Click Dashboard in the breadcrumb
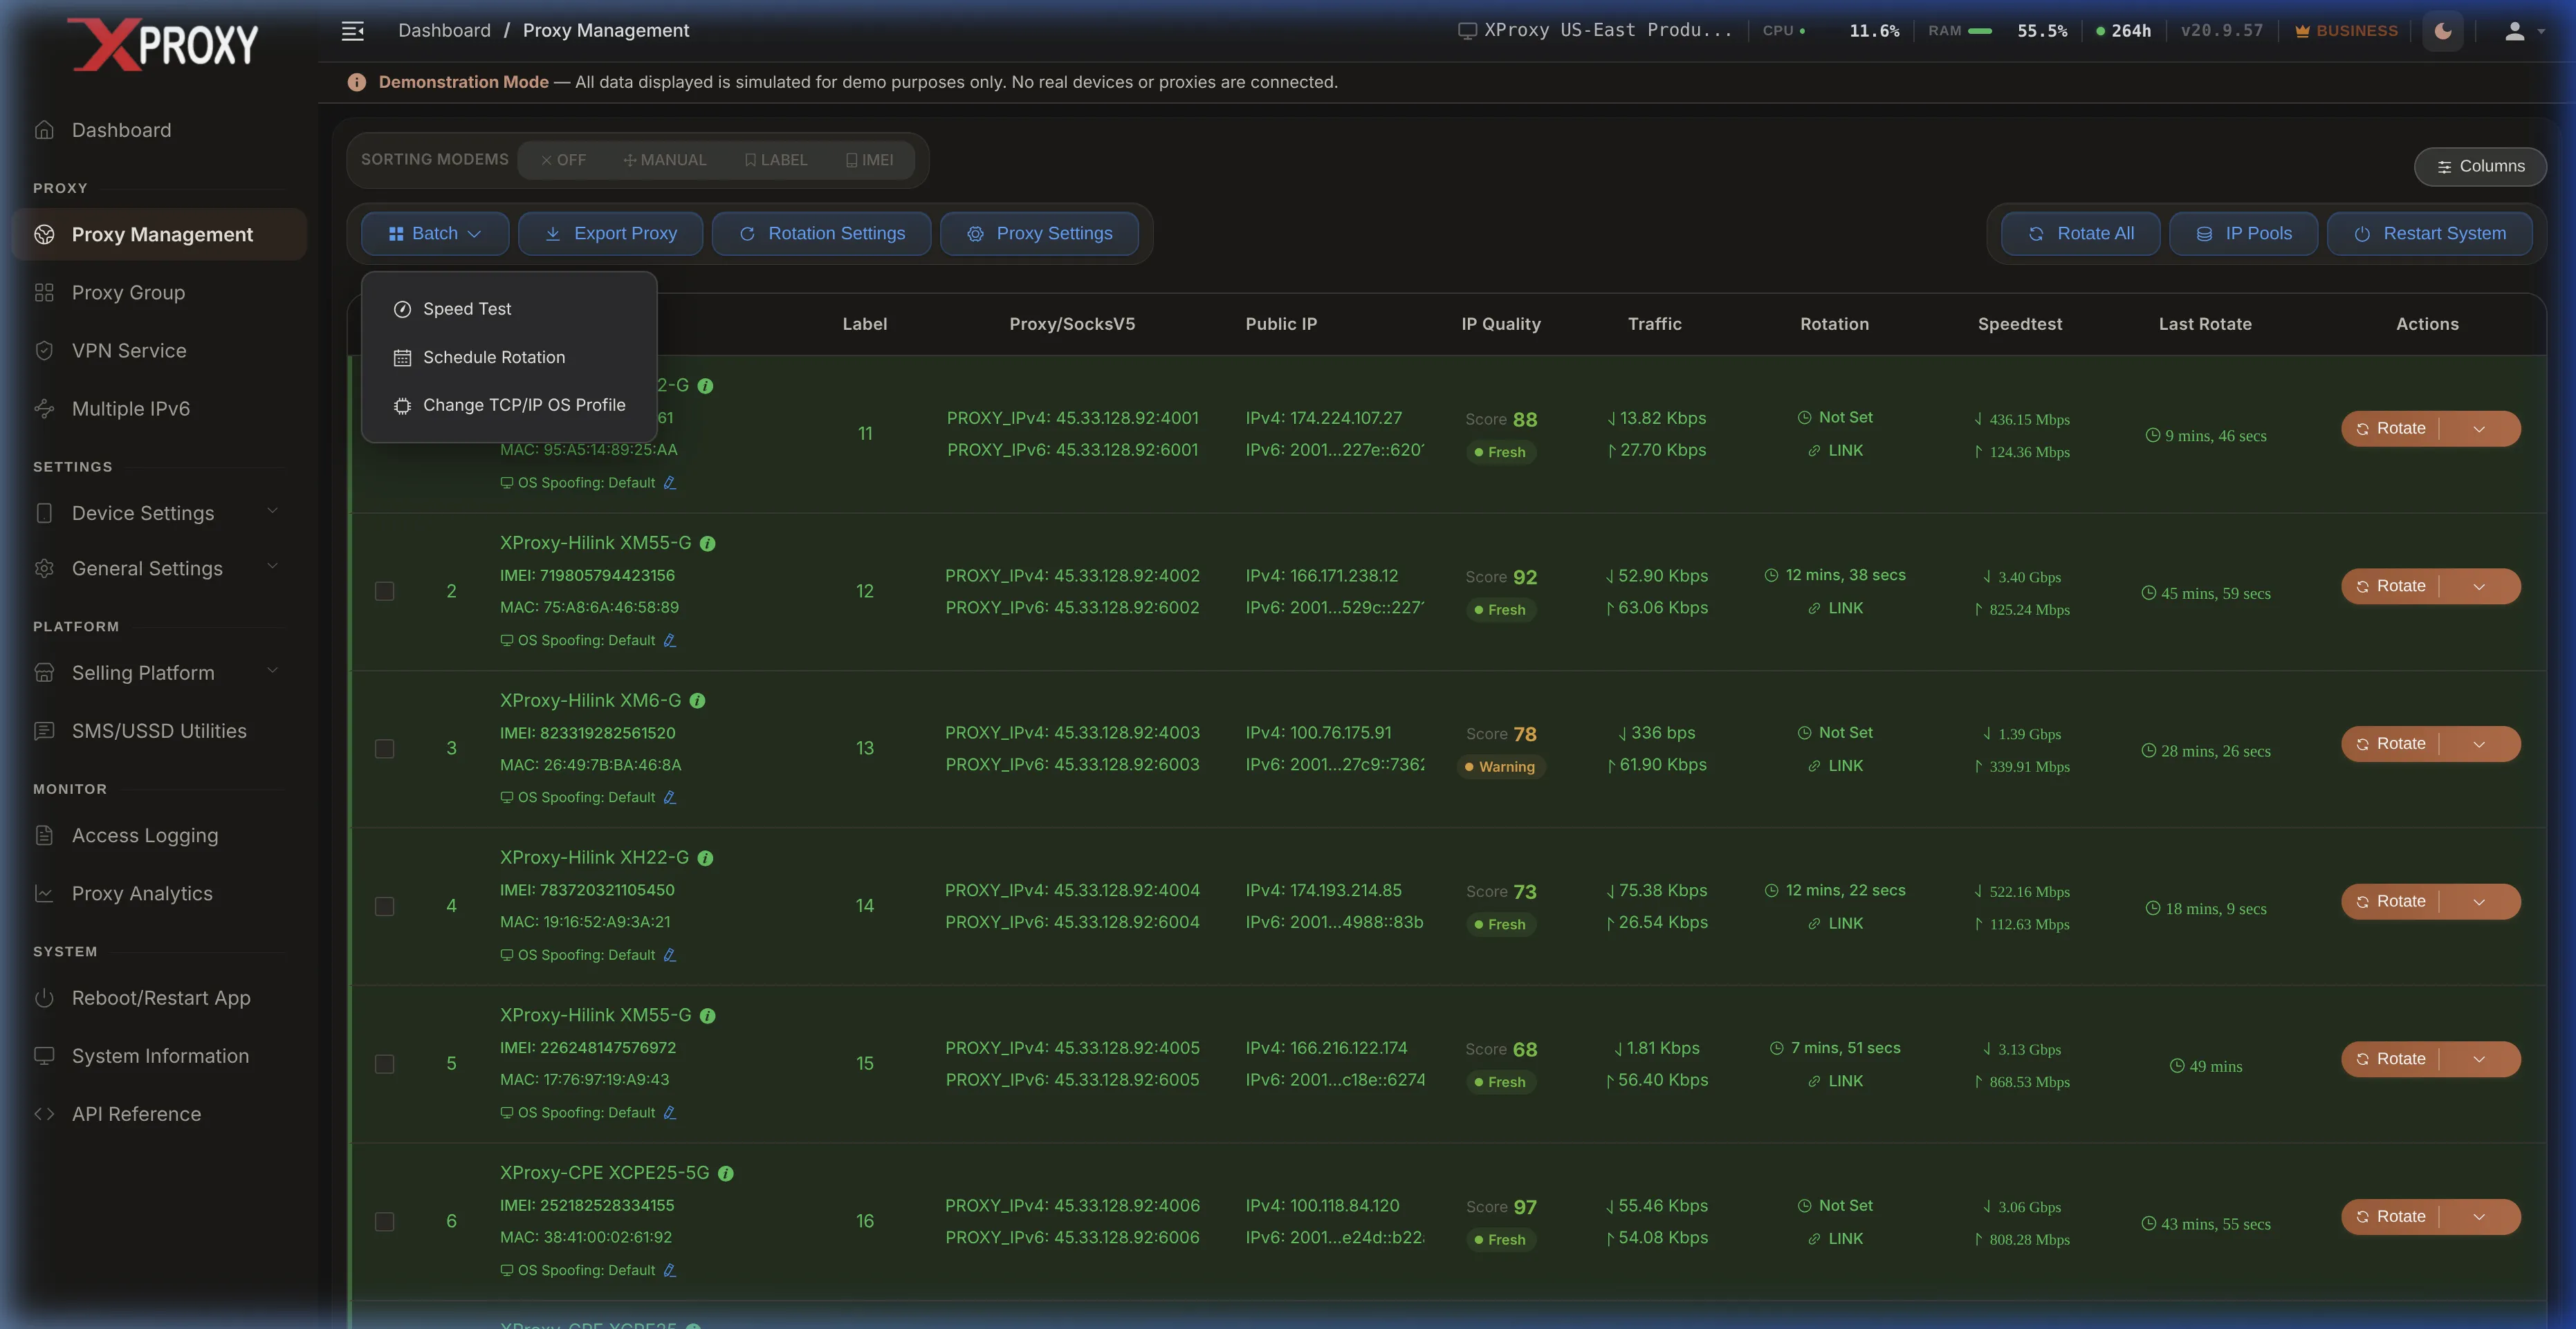Image resolution: width=2576 pixels, height=1329 pixels. pos(444,31)
